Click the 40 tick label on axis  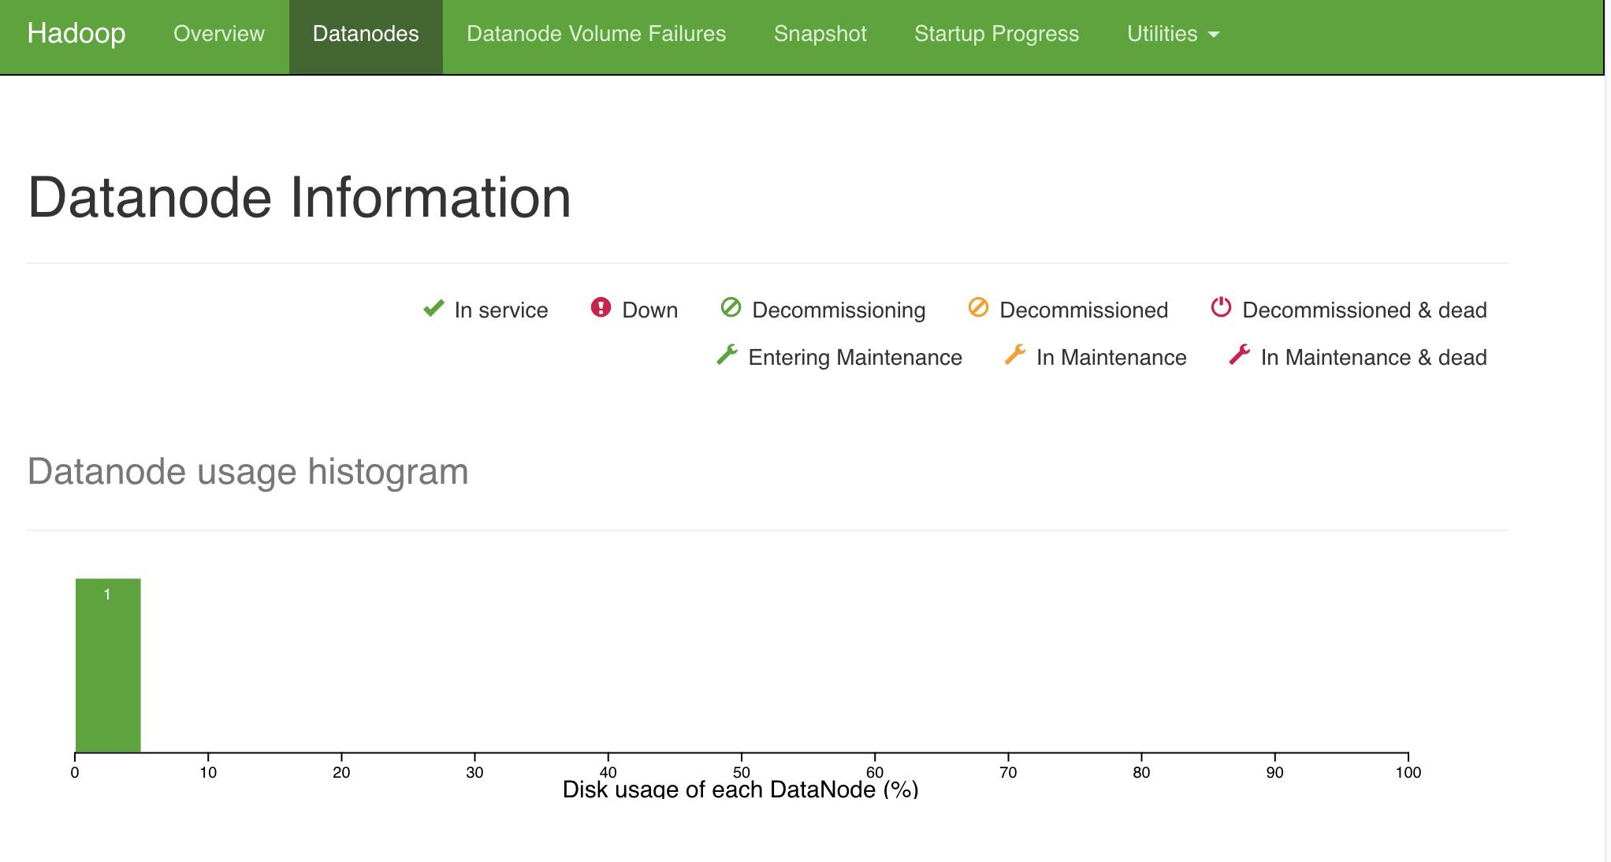(608, 772)
